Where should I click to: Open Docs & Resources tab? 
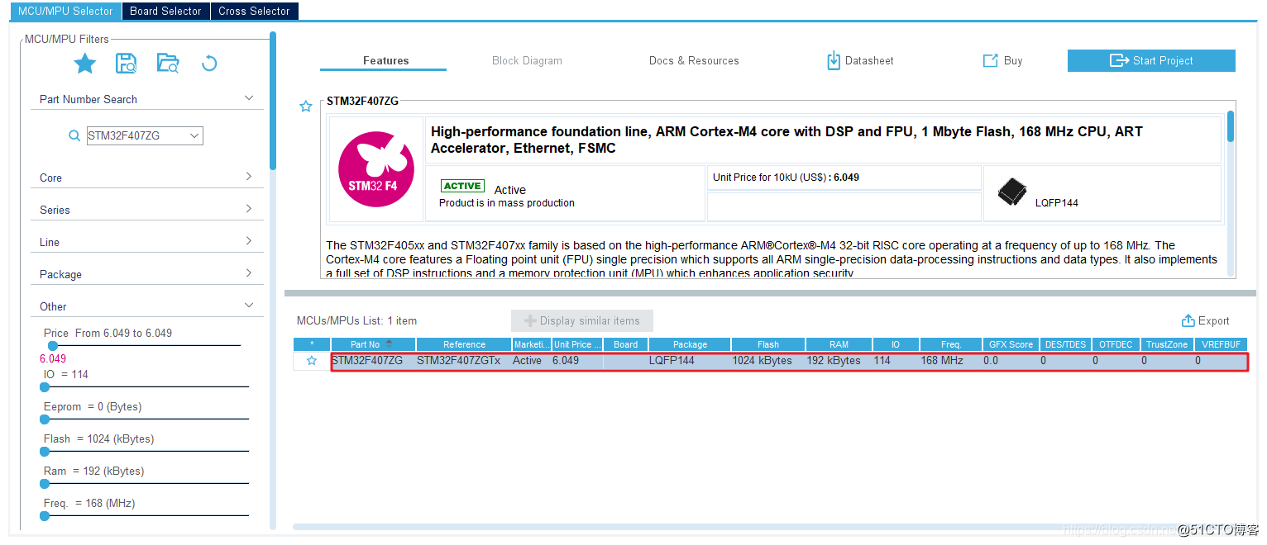[x=694, y=60]
